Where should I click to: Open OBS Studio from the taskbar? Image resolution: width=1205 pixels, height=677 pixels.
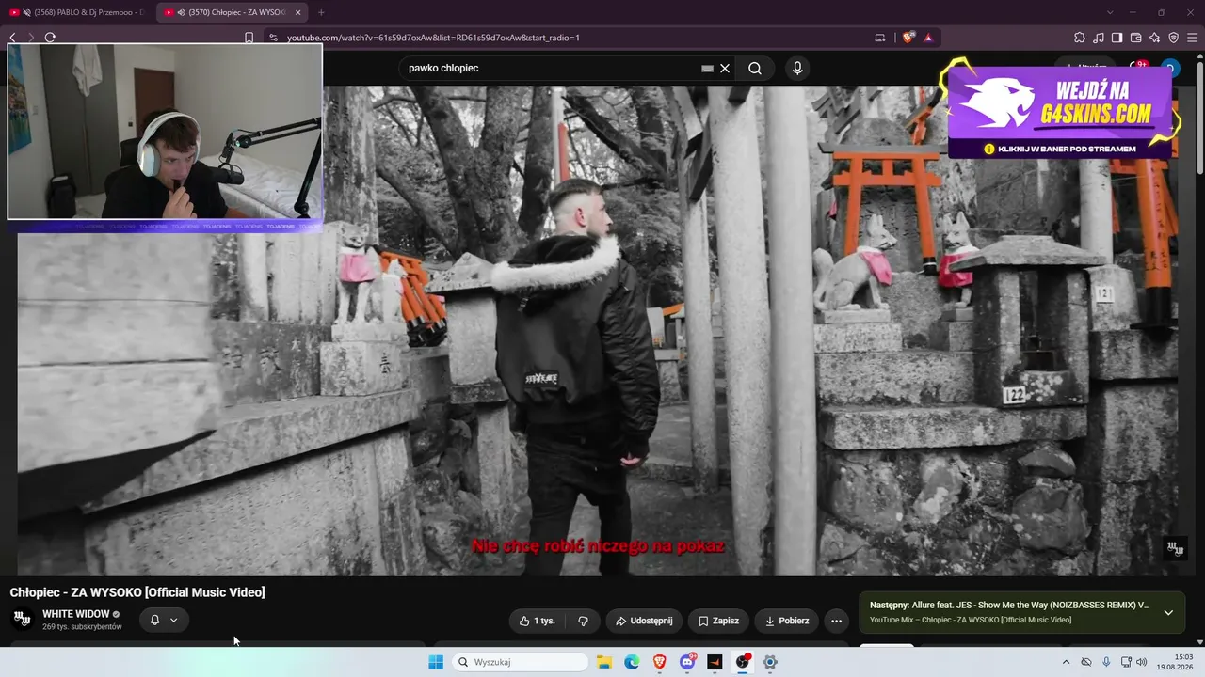click(743, 662)
